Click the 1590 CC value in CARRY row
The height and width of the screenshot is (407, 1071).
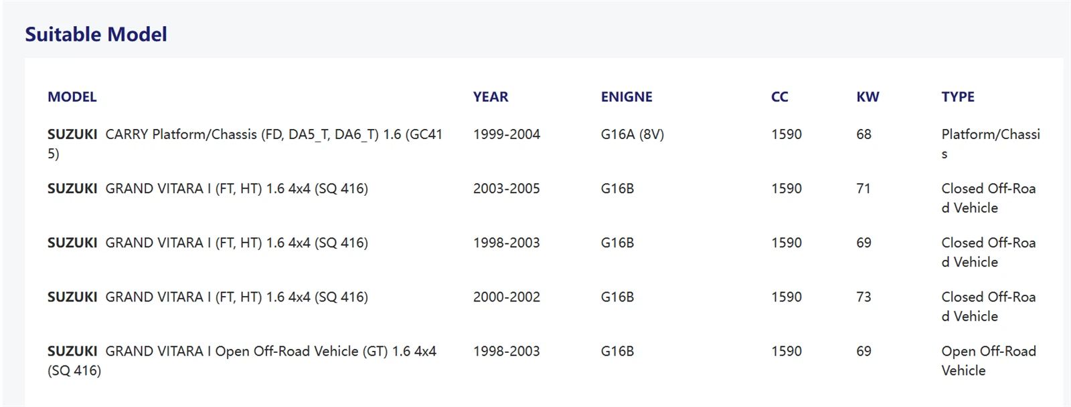(x=786, y=134)
